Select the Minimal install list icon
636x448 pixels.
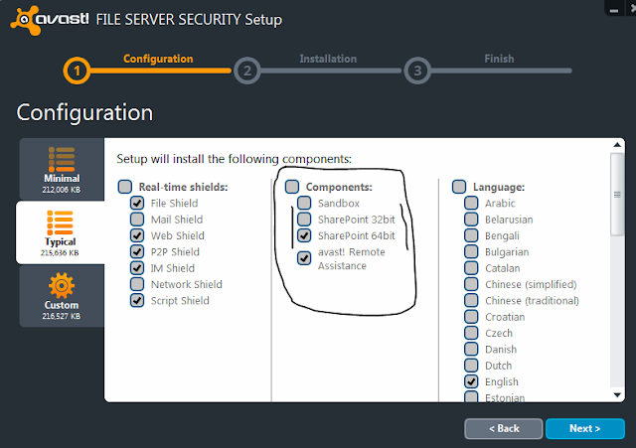(x=62, y=159)
